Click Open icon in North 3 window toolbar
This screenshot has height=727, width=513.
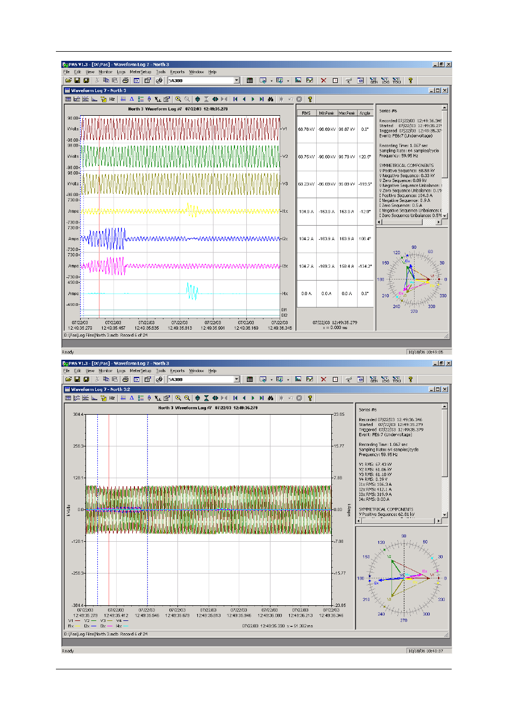pos(68,81)
